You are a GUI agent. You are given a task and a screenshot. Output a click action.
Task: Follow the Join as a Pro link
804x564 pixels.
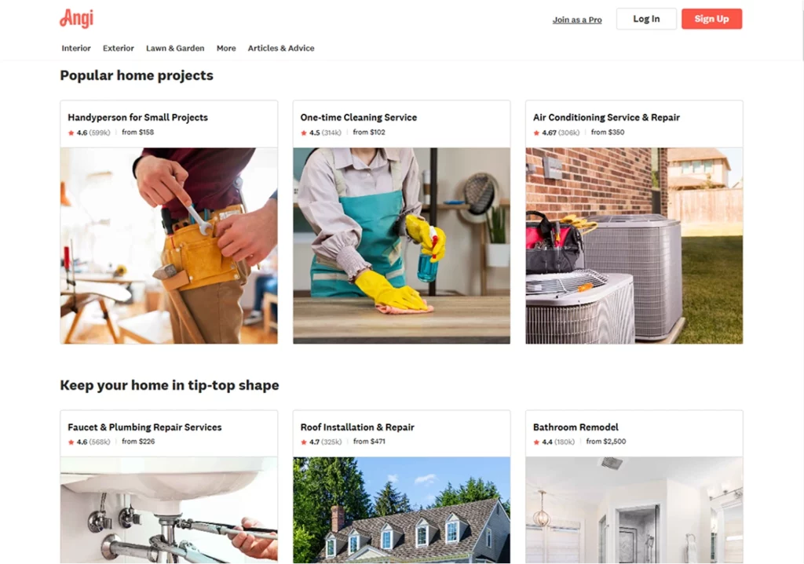coord(577,20)
